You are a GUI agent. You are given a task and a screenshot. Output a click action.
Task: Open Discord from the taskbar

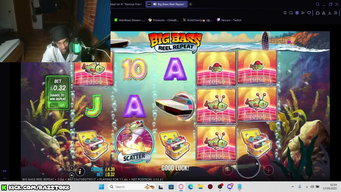point(230,187)
